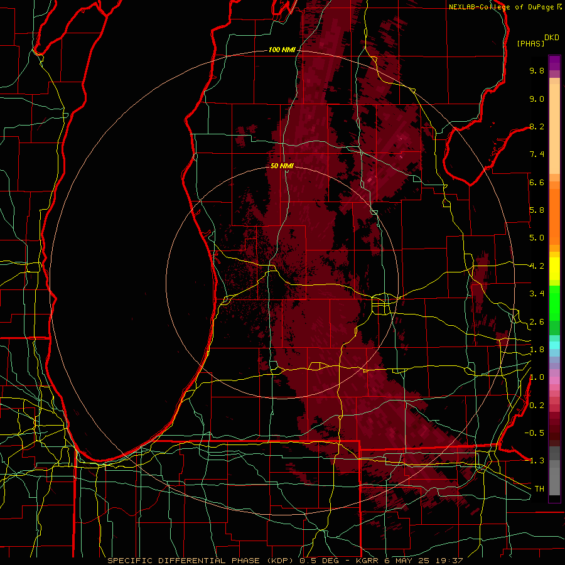
Task: Select the 4.2 legend value
Action: click(537, 266)
